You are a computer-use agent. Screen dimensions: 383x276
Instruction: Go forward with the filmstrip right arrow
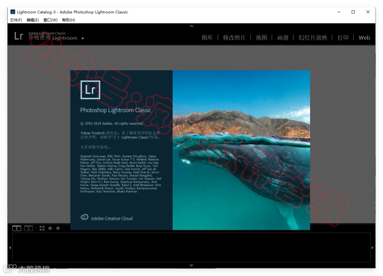[58, 229]
